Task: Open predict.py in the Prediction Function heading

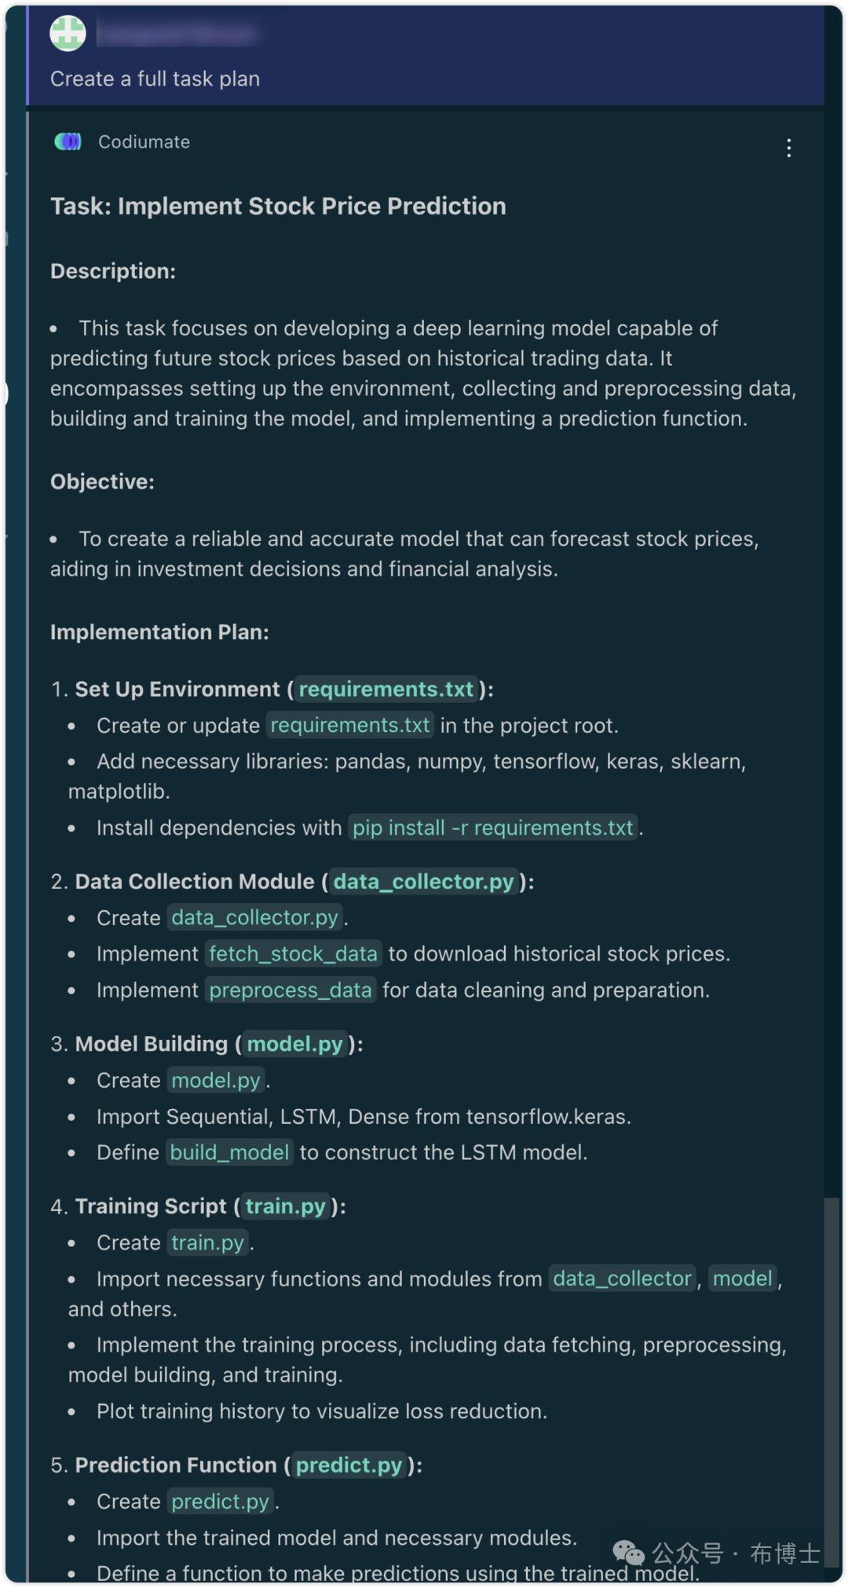Action: click(349, 1465)
